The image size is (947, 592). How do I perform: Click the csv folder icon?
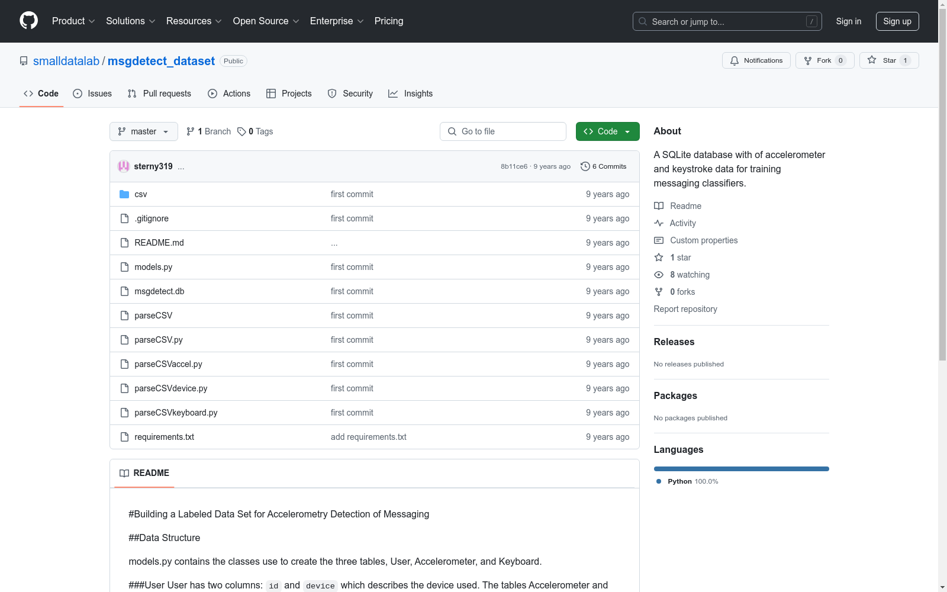124,194
